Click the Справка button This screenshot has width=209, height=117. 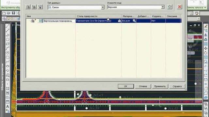[177, 86]
